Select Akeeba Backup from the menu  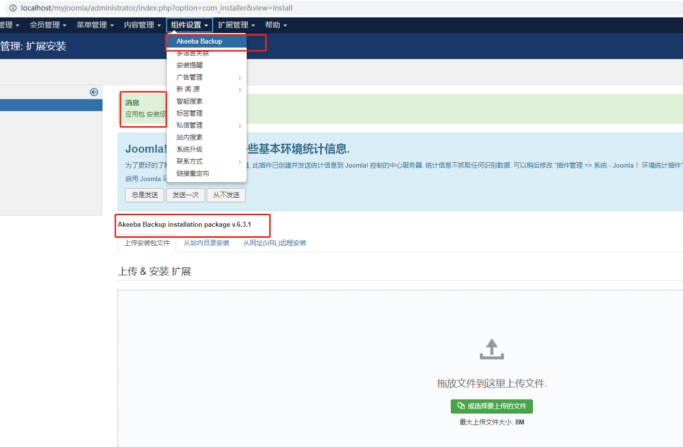tap(206, 41)
